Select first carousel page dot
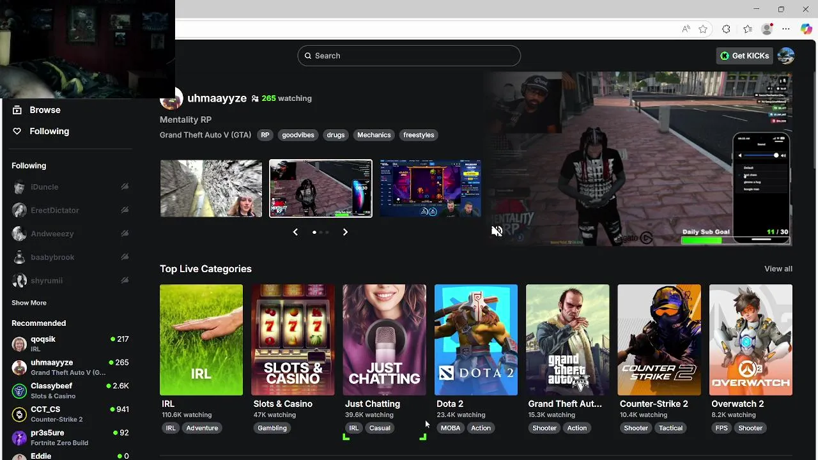This screenshot has width=818, height=460. coord(314,232)
